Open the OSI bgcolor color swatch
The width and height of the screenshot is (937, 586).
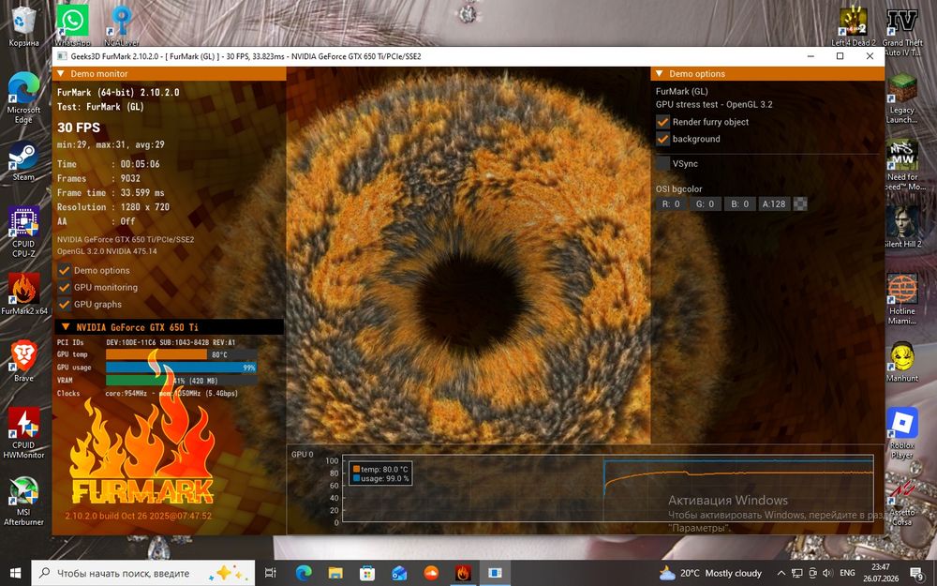click(x=800, y=203)
